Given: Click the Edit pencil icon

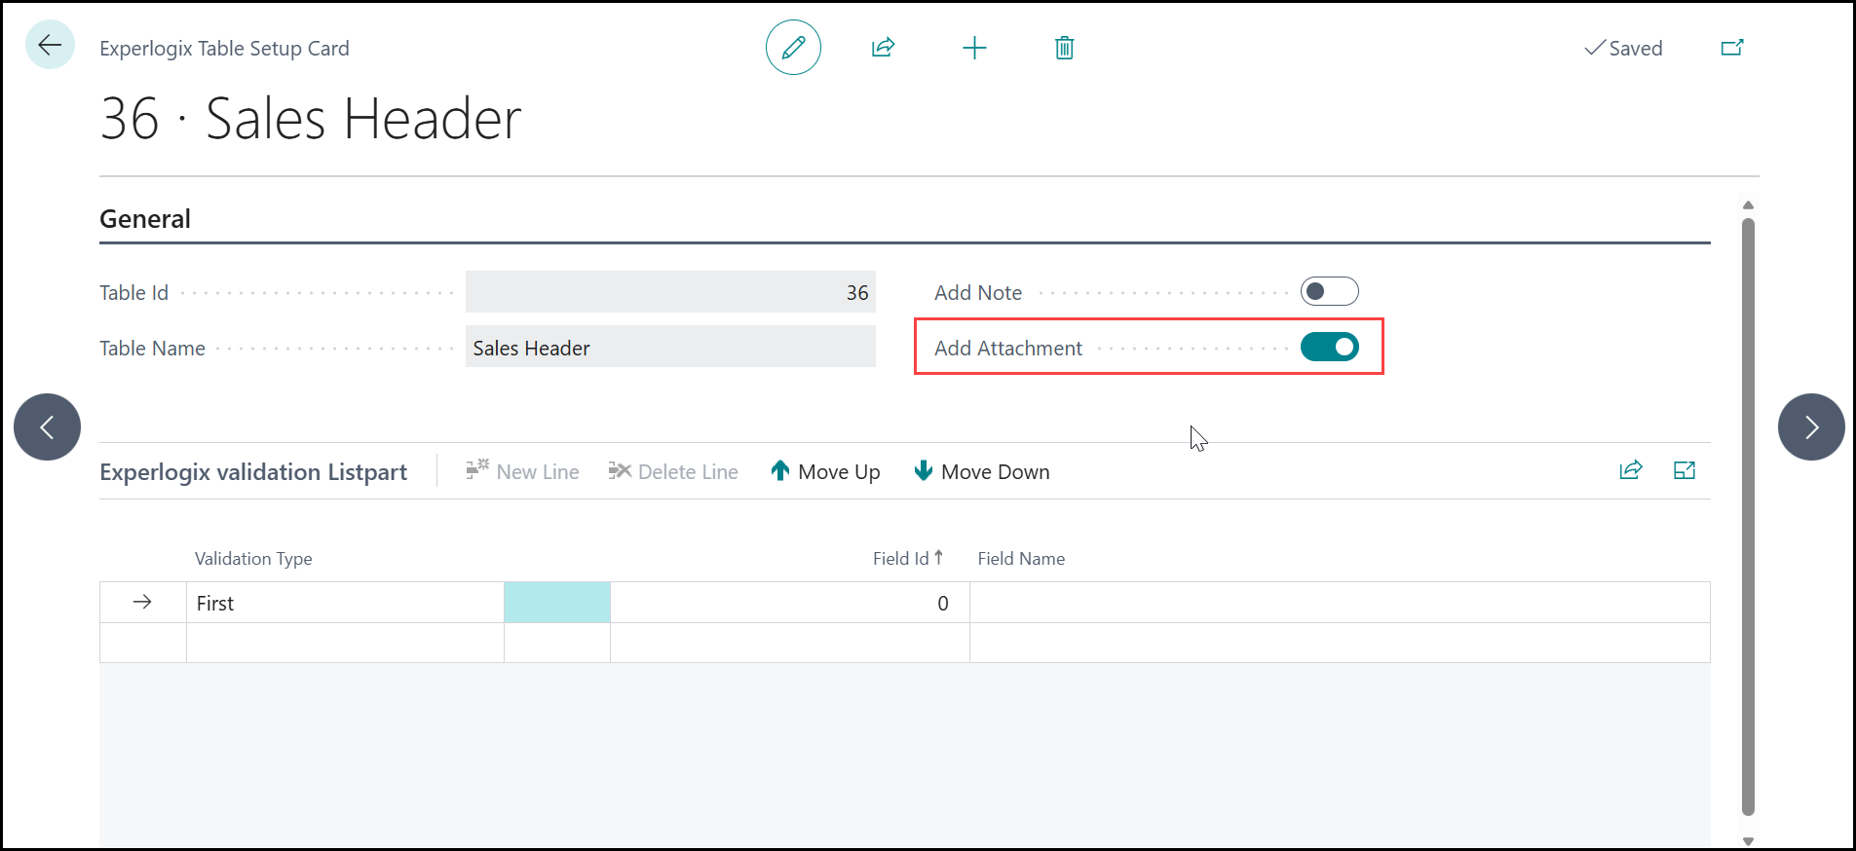Looking at the screenshot, I should (x=793, y=48).
